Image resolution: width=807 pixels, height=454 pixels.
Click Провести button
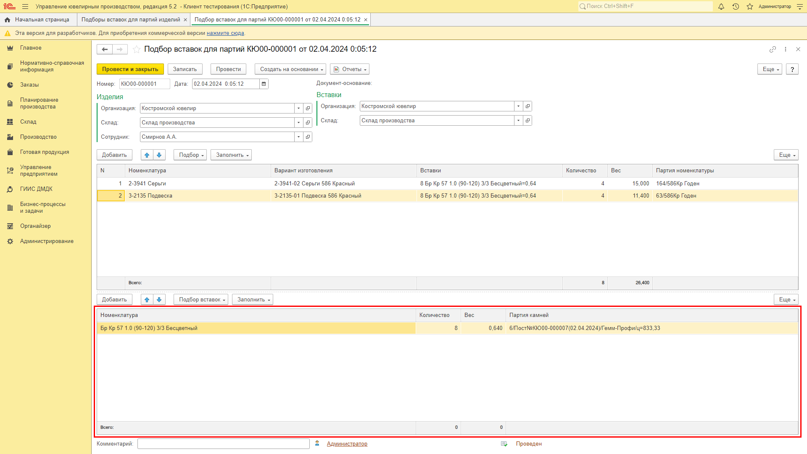click(228, 69)
